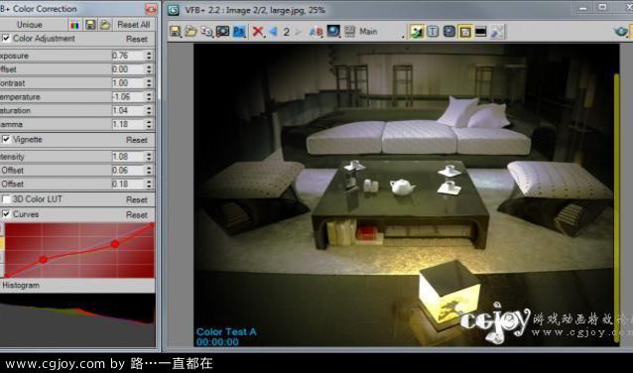Screen dimensions: 633x373
Task: Disable the Color Adjustment checkbox
Action: [x=6, y=39]
